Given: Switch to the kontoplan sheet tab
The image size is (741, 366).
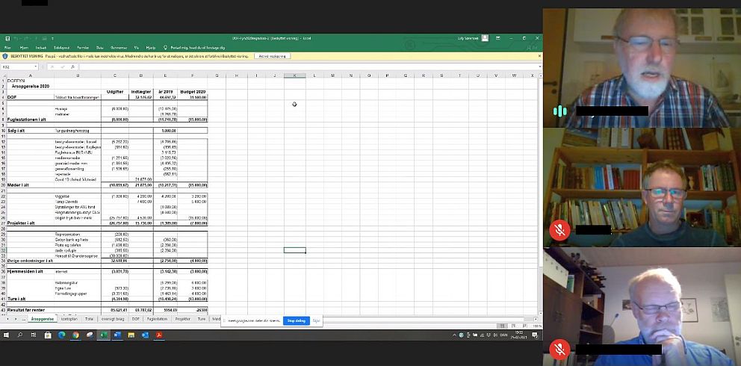Looking at the screenshot, I should 69,319.
